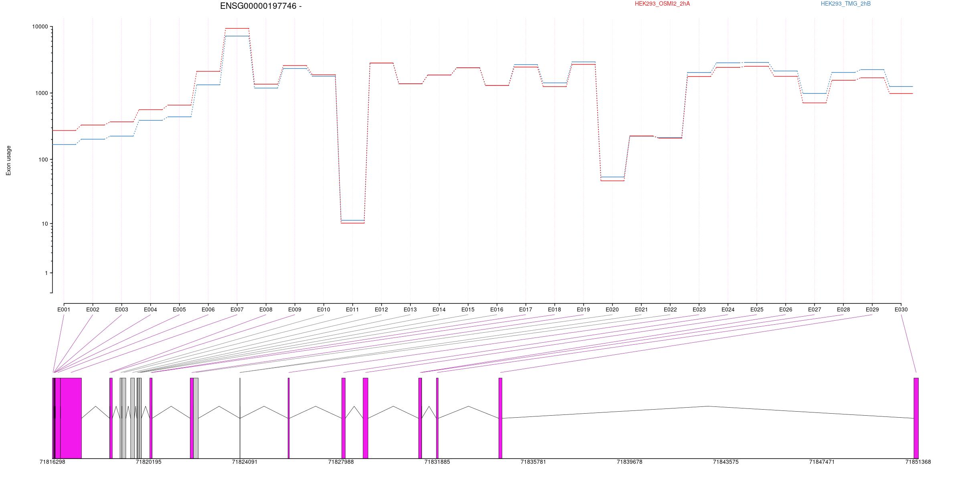The image size is (962, 481).
Task: Select the HEK293_OSMI2_2hA legend label
Action: (662, 4)
